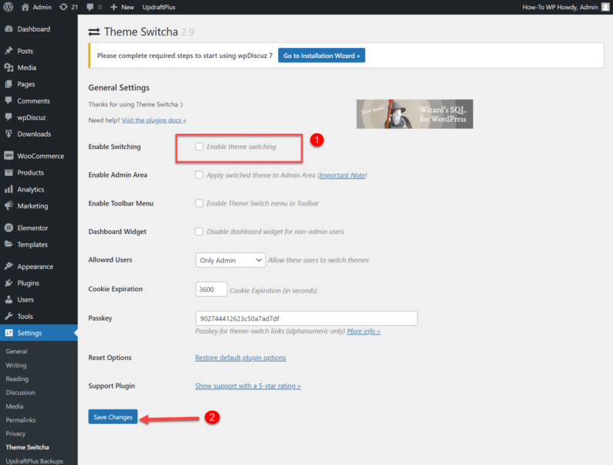
Task: Click the Media icon in main sidebar
Action: click(8, 68)
